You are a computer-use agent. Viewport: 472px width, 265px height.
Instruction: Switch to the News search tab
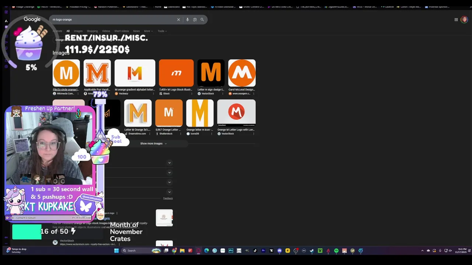(136, 31)
